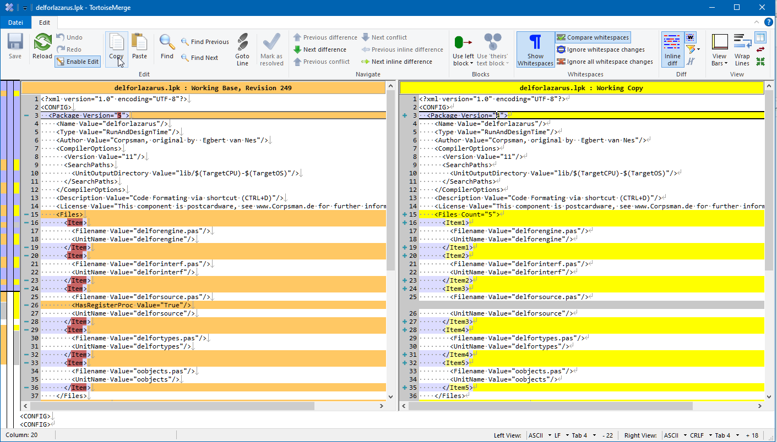Click the left pane vertical scrollbar thumb
The width and height of the screenshot is (777, 442).
(x=390, y=180)
